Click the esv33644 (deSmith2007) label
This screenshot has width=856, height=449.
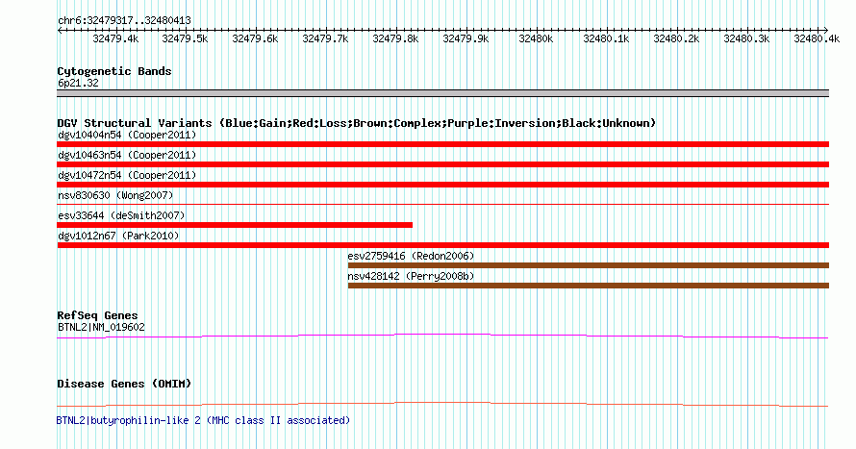coord(121,215)
